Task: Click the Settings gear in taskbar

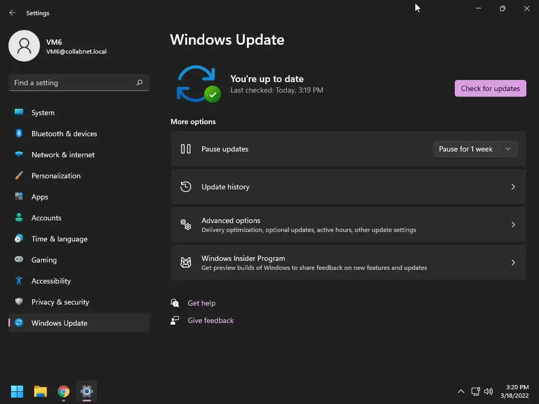Action: point(87,391)
